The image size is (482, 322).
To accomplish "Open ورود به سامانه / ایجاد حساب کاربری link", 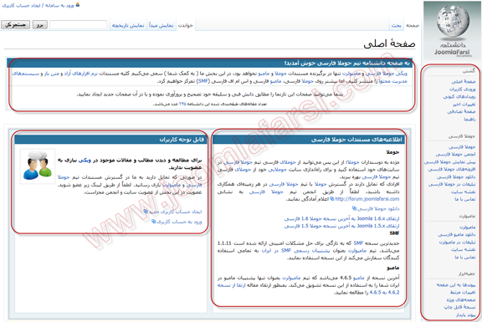I will (x=38, y=6).
